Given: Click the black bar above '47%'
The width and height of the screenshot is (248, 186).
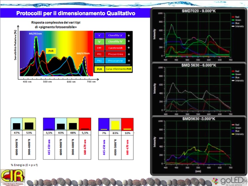Looking at the screenshot, I should [x=17, y=127].
